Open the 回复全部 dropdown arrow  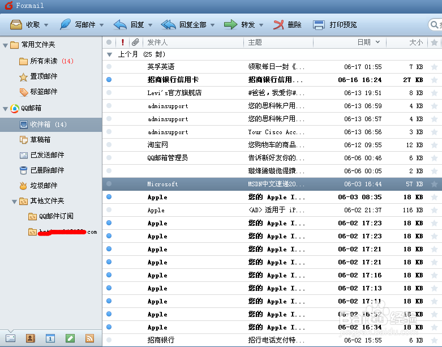pos(213,25)
